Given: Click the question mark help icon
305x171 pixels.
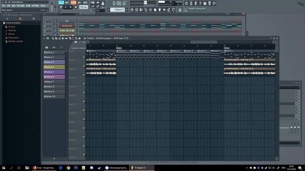Looking at the screenshot, I should point(200,3).
